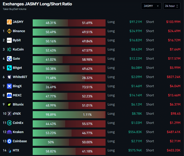Image resolution: width=184 pixels, height=156 pixels.
Task: Open the JASMY coin selector dropdown
Action: pos(151,6)
